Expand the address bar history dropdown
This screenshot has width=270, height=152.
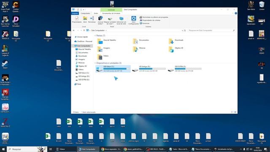(x=182, y=30)
